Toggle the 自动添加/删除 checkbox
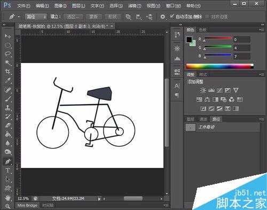Viewport: 267px width, 210px height. 171,17
